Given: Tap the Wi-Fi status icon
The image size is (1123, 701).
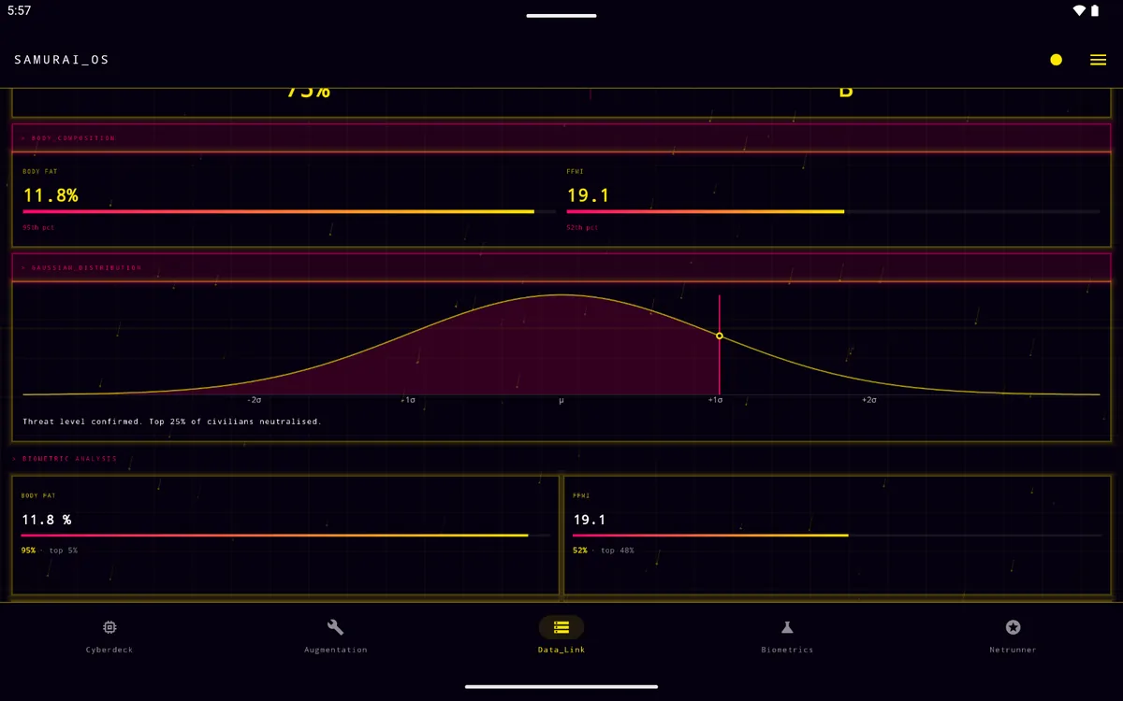Looking at the screenshot, I should click(1079, 10).
